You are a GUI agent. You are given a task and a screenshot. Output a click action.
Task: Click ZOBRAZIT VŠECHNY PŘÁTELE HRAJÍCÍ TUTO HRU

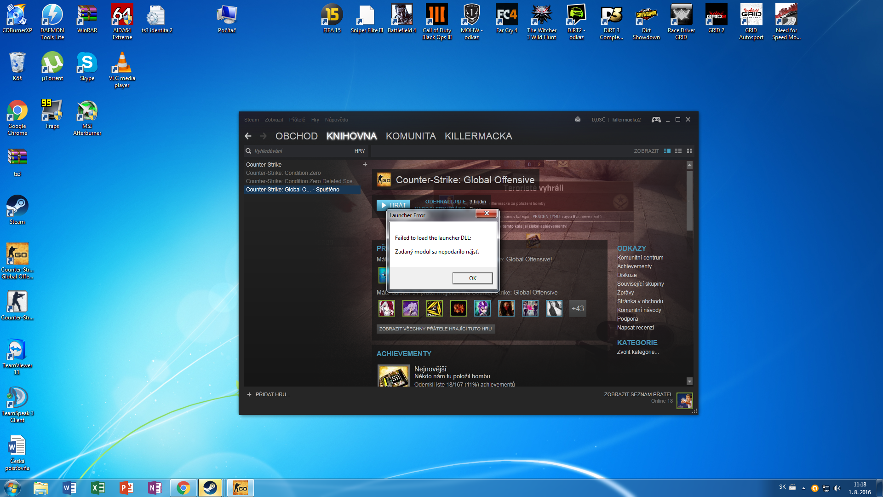click(436, 329)
